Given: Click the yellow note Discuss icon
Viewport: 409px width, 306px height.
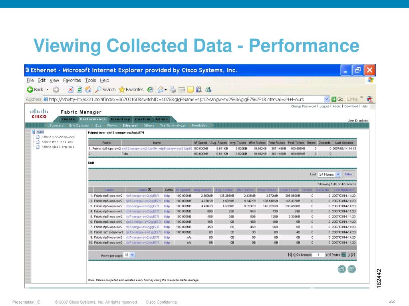Looking at the screenshot, I should 191,90.
